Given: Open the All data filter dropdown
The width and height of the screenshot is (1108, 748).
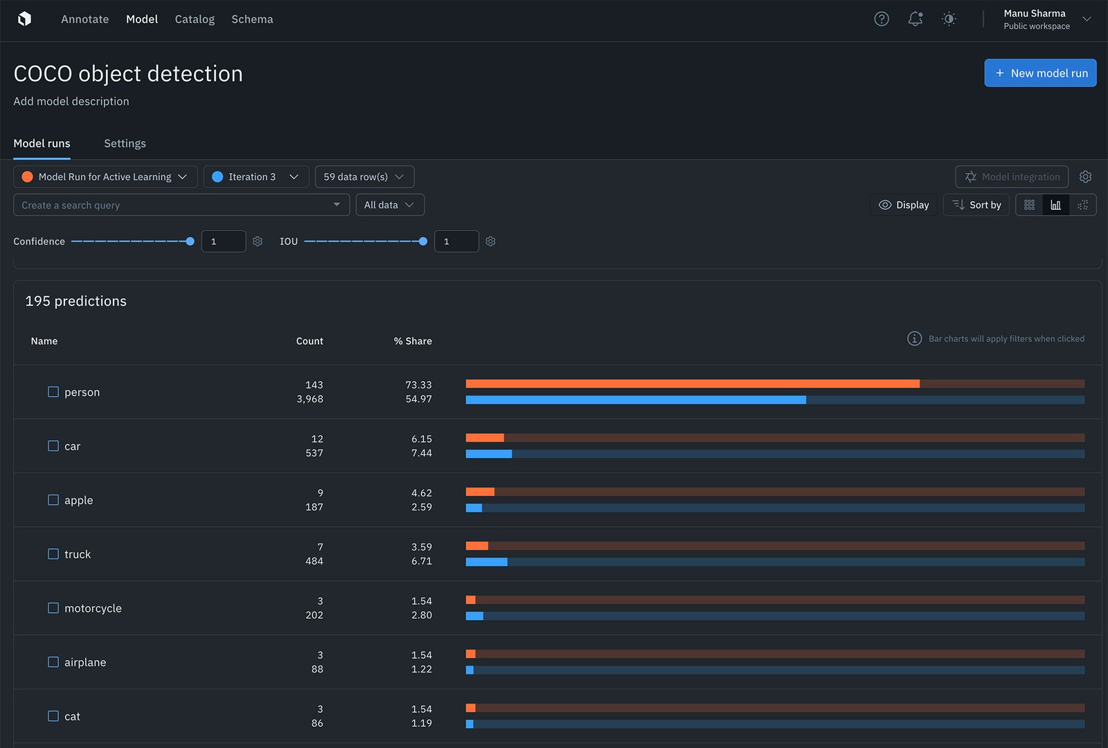Looking at the screenshot, I should [x=389, y=204].
